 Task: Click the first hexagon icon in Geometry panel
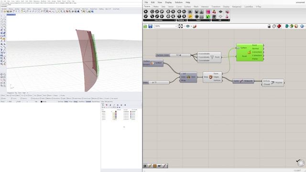pyautogui.click(x=145, y=11)
